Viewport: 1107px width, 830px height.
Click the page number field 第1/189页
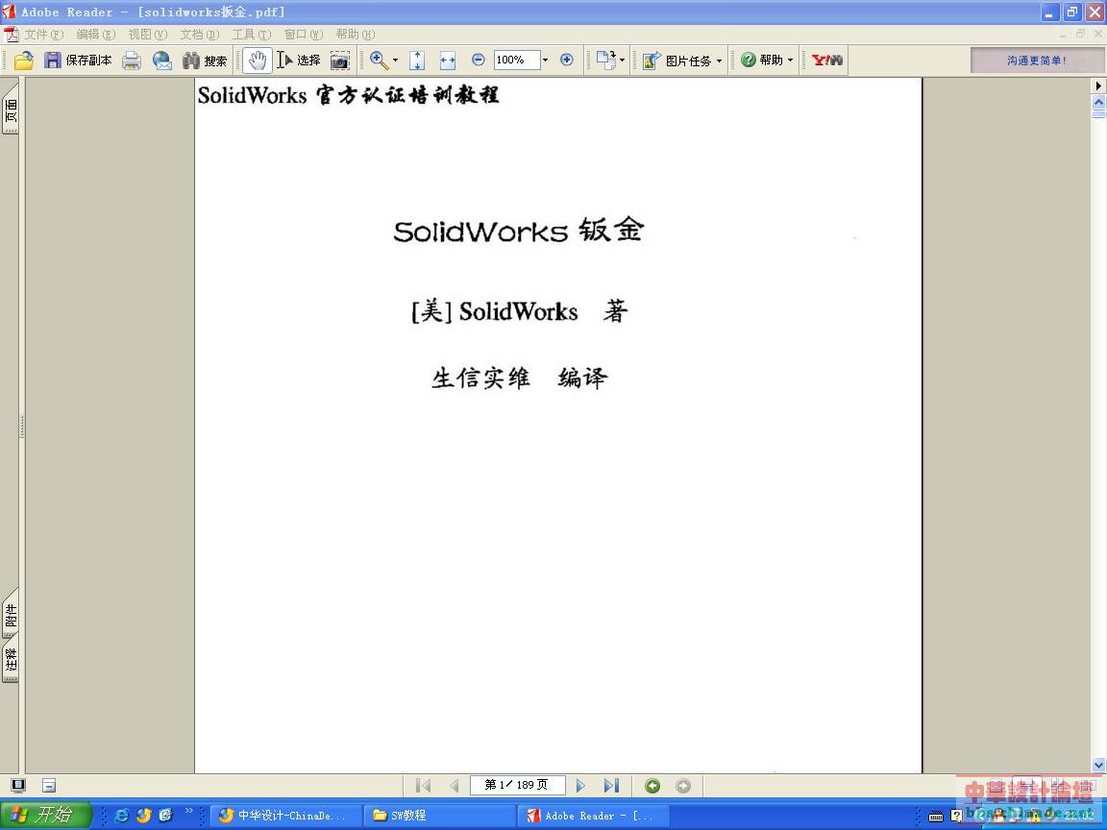[x=518, y=785]
